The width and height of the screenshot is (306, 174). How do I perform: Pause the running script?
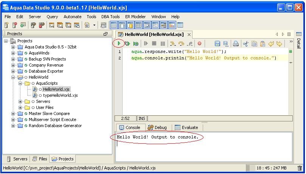[163, 43]
